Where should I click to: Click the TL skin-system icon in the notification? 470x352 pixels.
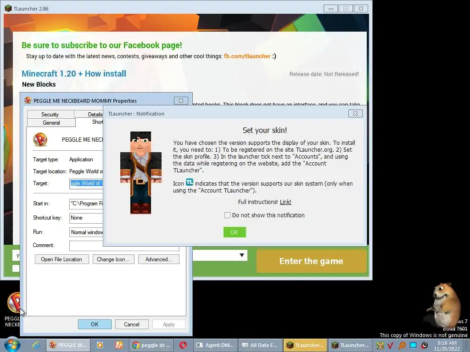pos(189,182)
